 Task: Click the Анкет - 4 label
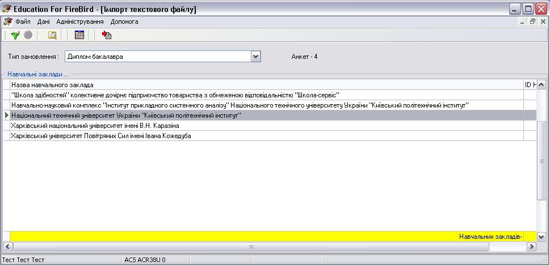(304, 57)
